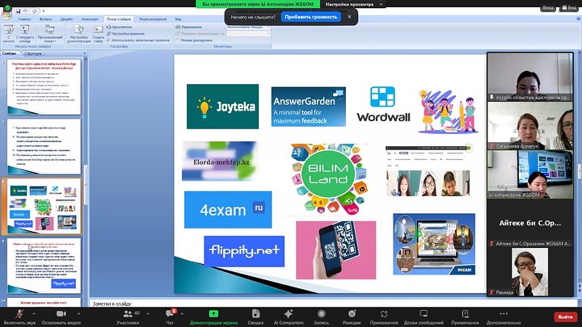Click the blue Прибавить громкость button
Screen dimensions: 582x327
310,17
